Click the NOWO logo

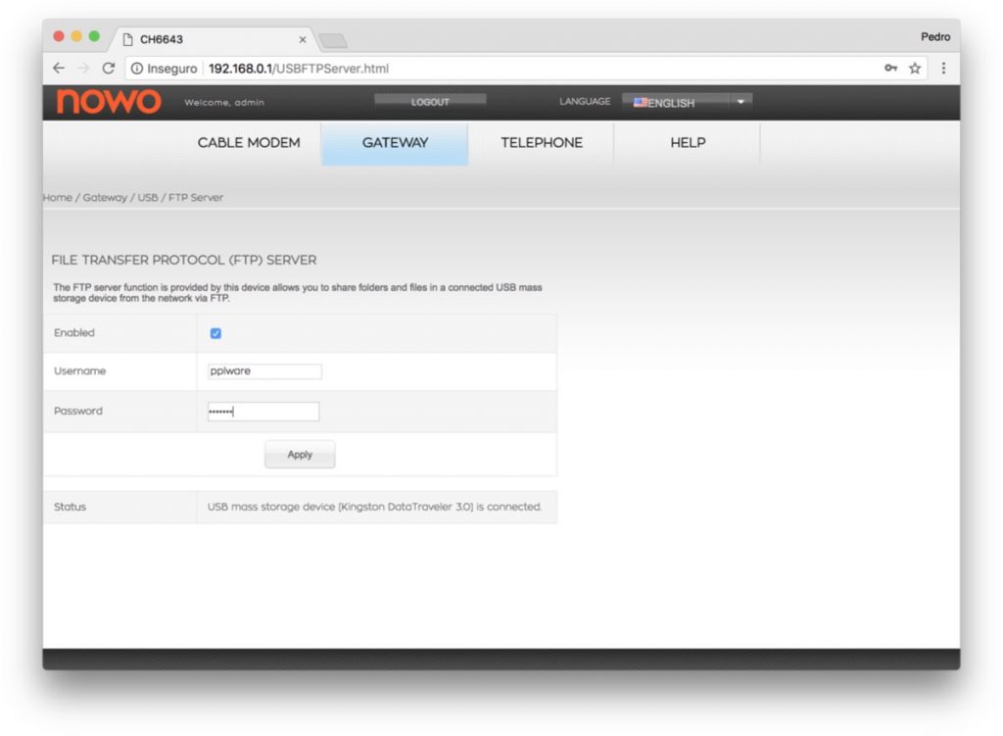click(107, 102)
